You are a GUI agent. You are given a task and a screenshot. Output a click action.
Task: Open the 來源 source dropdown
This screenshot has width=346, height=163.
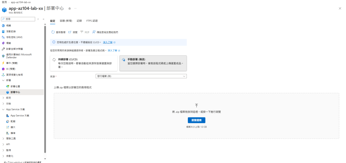(141, 76)
